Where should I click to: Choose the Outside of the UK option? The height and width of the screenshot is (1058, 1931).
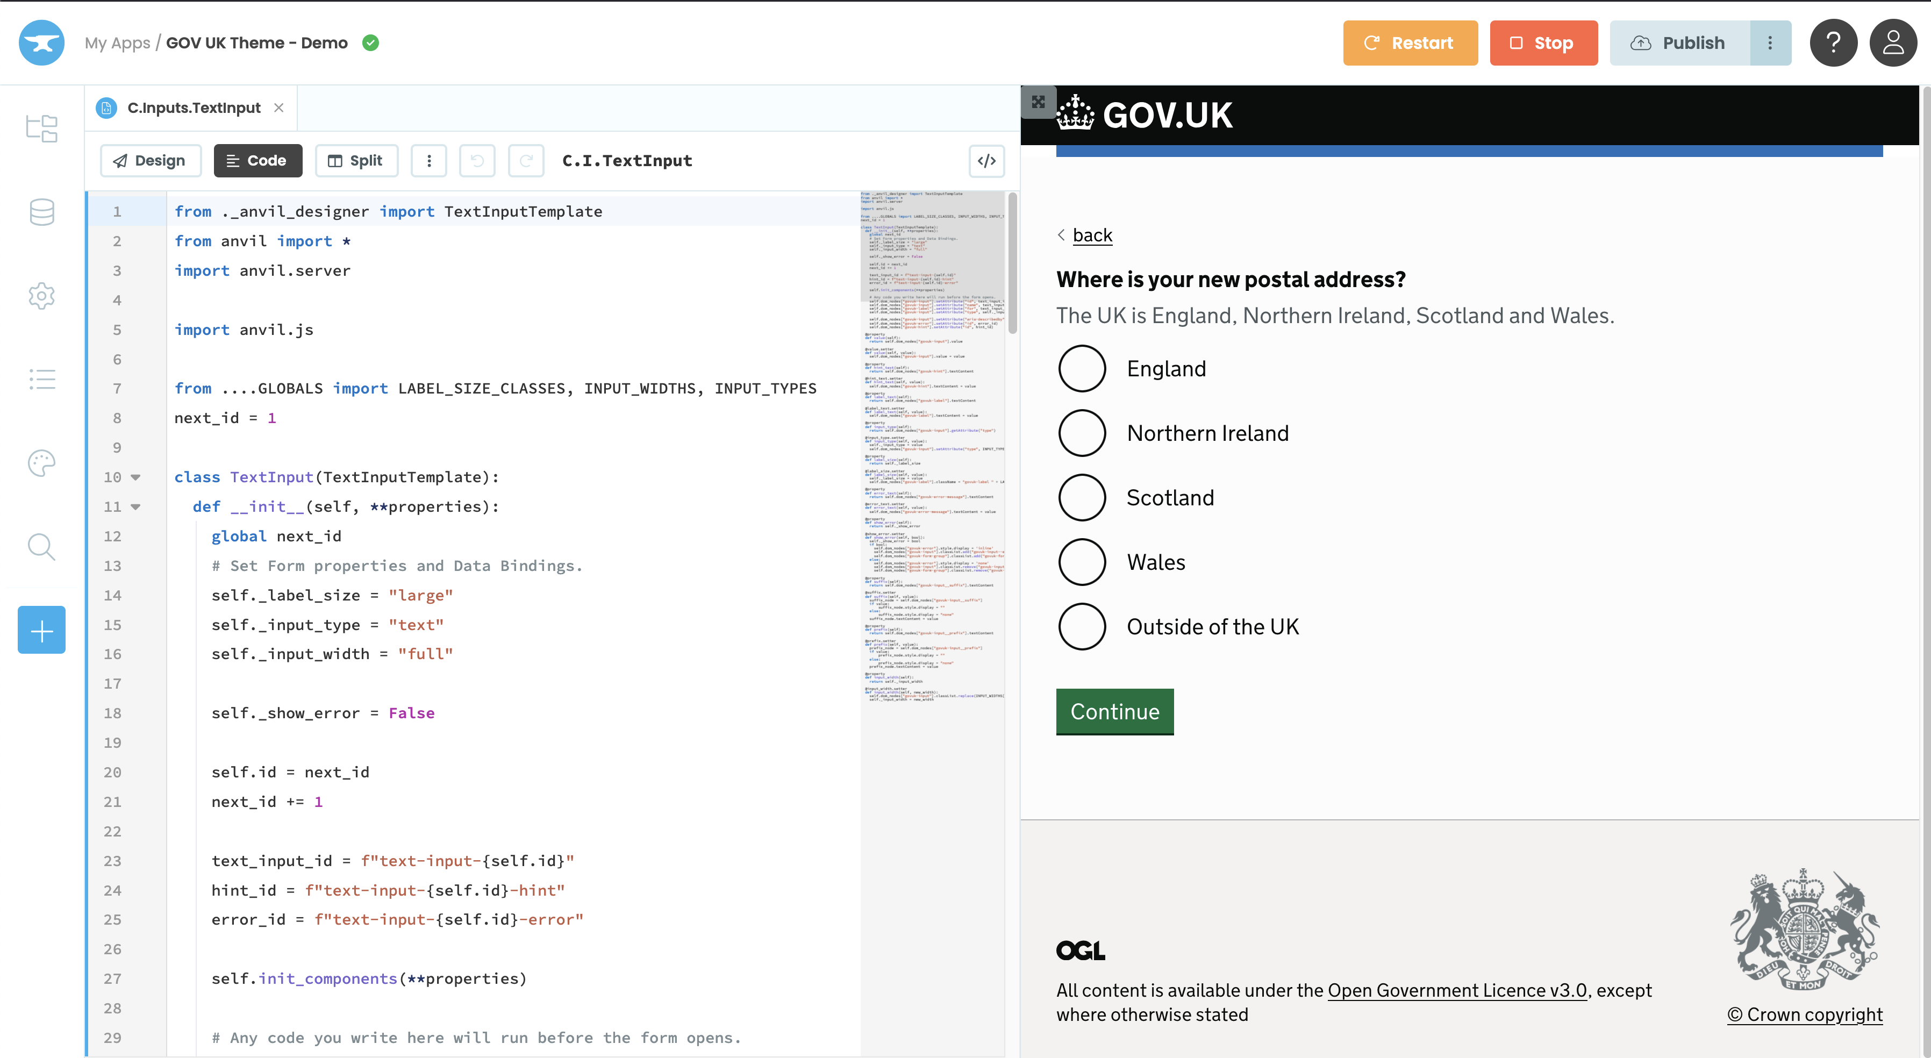point(1082,626)
